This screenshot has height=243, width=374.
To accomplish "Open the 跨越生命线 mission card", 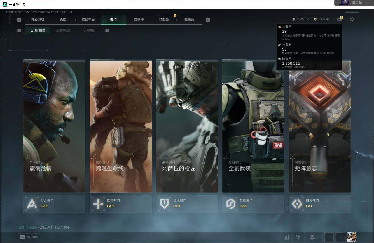I will coord(121,126).
